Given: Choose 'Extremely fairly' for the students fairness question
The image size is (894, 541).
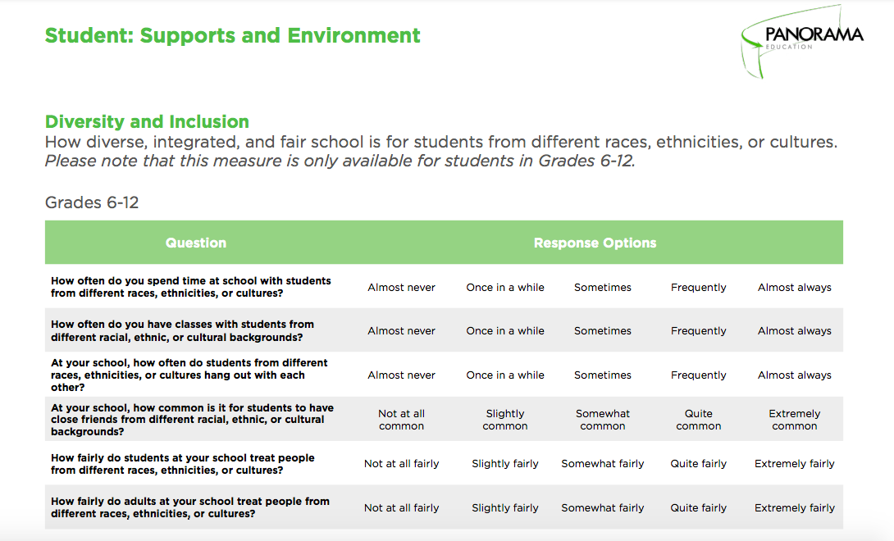Looking at the screenshot, I should (x=794, y=463).
